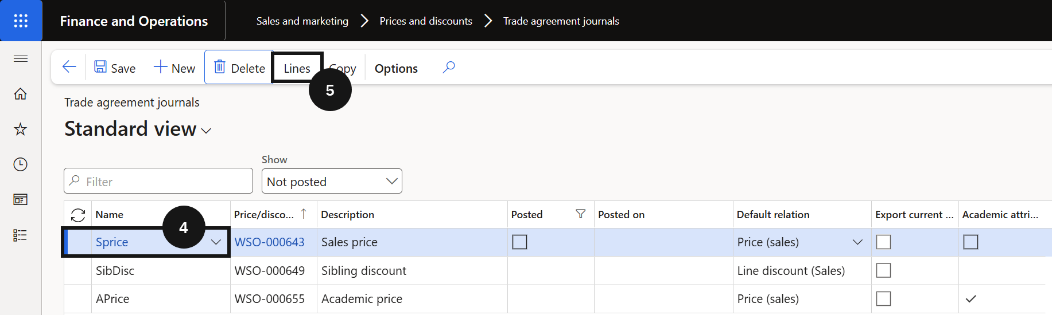Toggle Export current checkbox for SibDisc row

tap(884, 270)
